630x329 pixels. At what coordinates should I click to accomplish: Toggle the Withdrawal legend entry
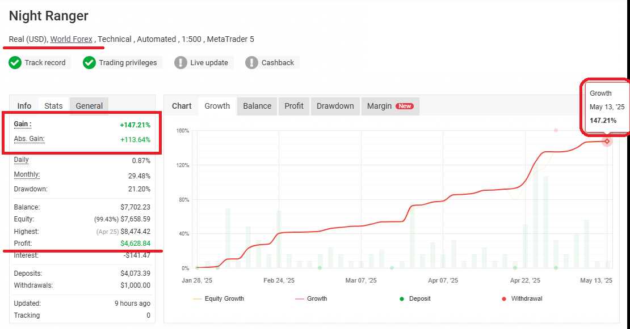(522, 298)
